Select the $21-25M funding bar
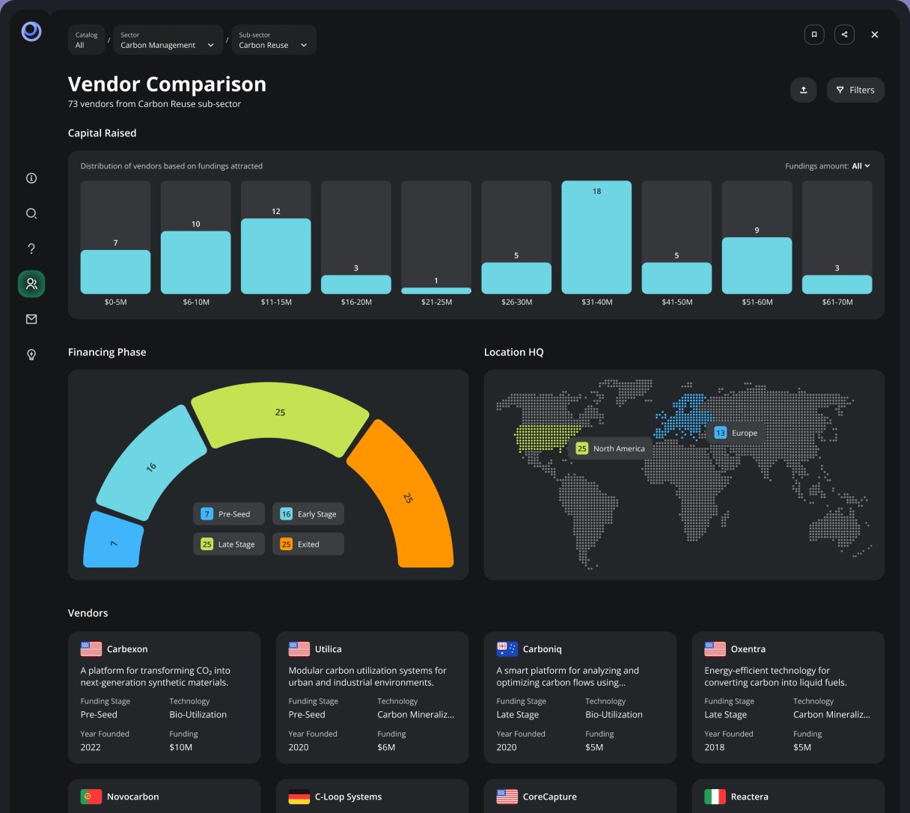The height and width of the screenshot is (813, 910). pyautogui.click(x=436, y=290)
